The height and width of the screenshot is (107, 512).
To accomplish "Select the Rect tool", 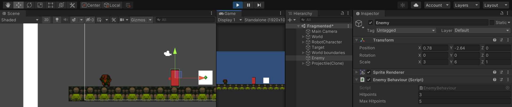I will [51, 5].
